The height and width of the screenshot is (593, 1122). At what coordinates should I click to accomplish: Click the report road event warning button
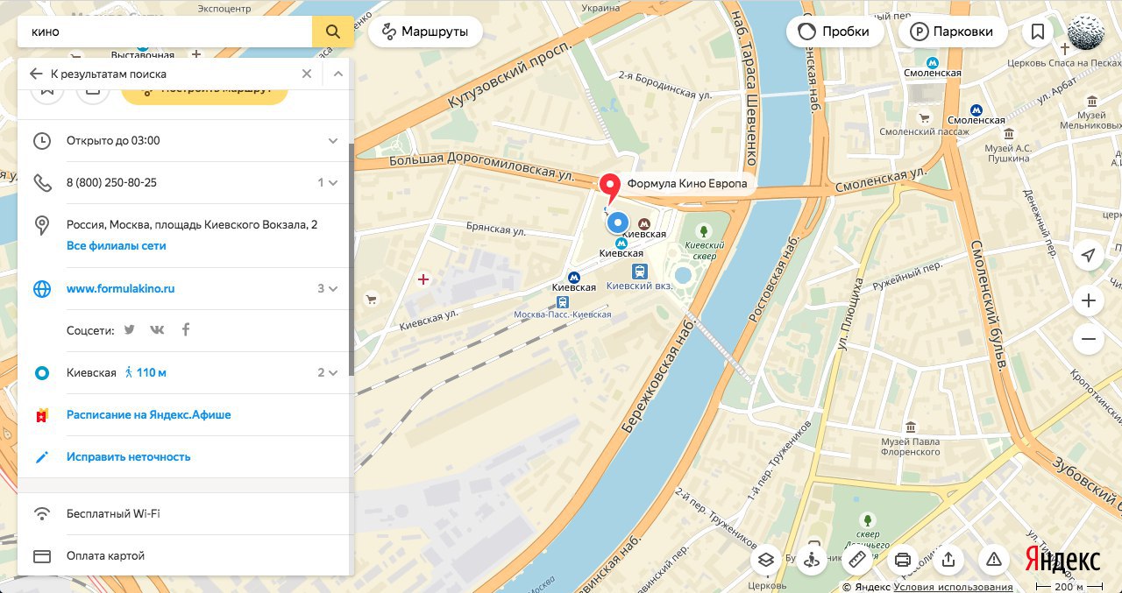(994, 560)
